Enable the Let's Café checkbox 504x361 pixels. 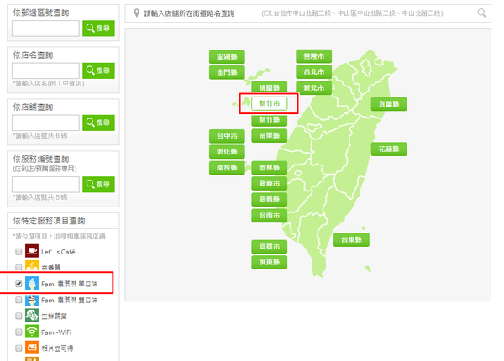[x=18, y=252]
